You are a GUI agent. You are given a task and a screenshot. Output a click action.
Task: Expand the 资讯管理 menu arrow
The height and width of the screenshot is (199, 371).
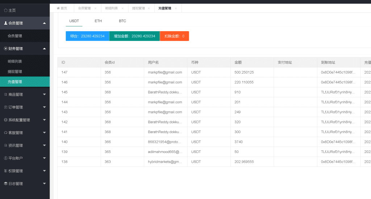point(44,145)
